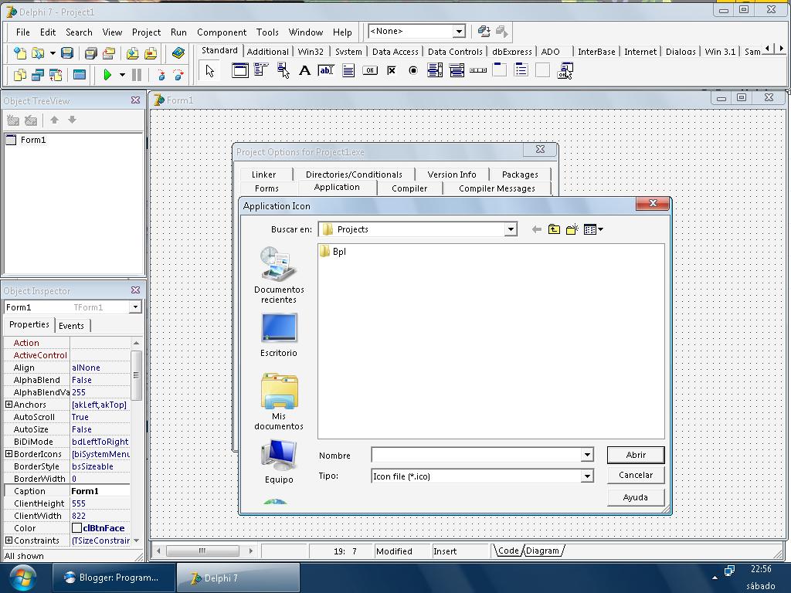Click the Add file to project icon
Screen dimensions: 791x593
[132, 53]
